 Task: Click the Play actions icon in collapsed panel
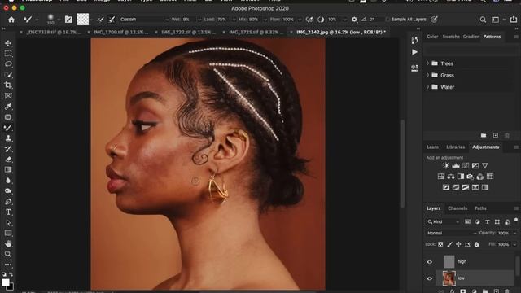tap(414, 52)
